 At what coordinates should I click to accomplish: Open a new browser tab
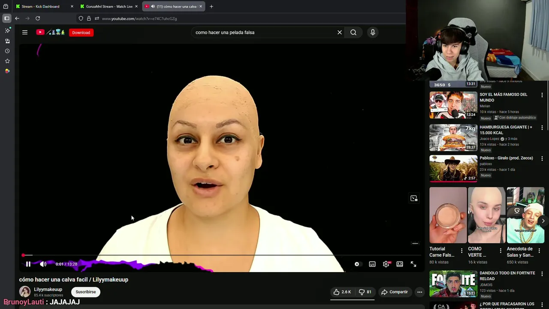[x=211, y=6]
